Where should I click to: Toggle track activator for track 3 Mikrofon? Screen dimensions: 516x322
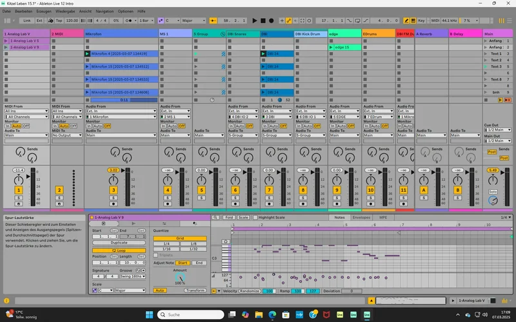pos(114,191)
